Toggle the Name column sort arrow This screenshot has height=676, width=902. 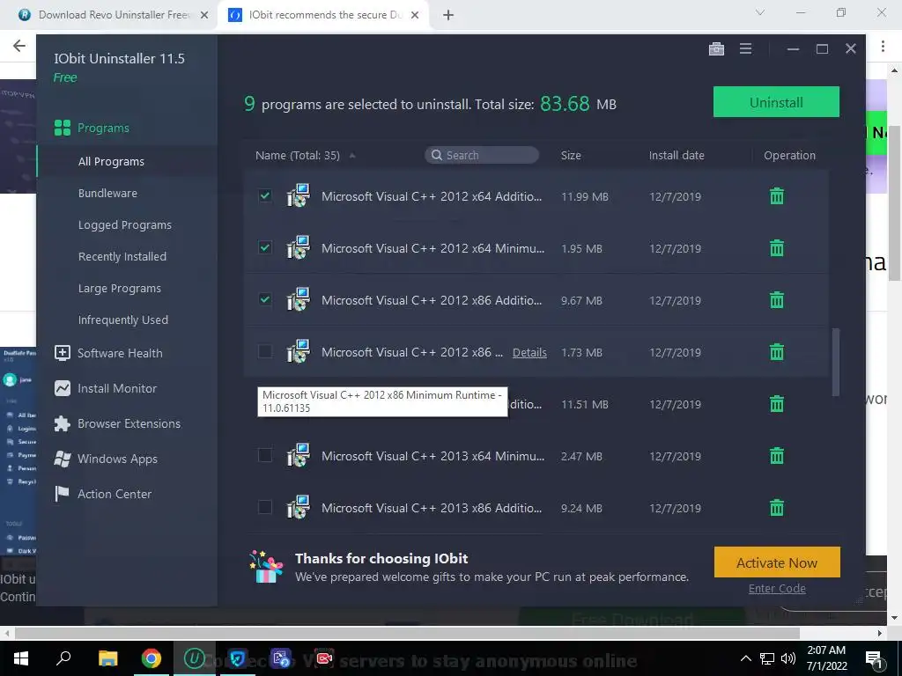tap(352, 155)
